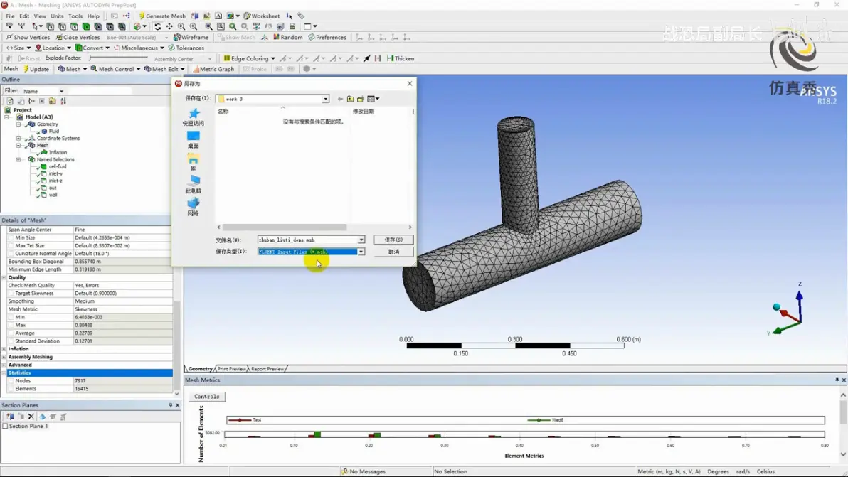Click the save dialog horizontal scrollbar

point(285,227)
